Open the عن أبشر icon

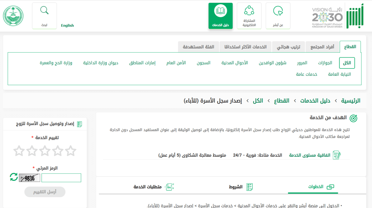pos(278,11)
